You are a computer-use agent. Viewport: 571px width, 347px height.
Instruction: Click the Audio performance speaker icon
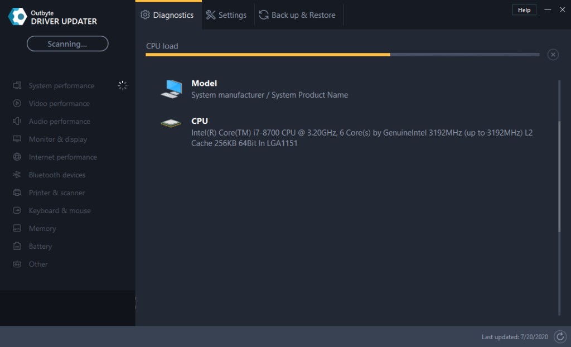(17, 122)
